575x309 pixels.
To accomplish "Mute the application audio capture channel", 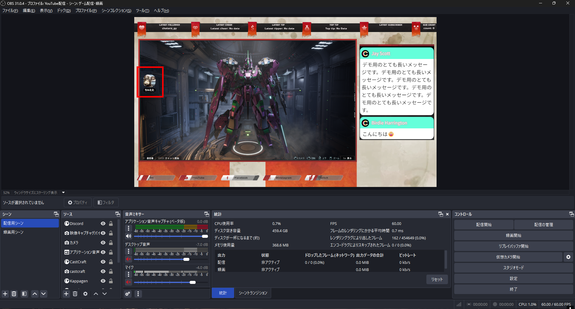I will point(129,236).
